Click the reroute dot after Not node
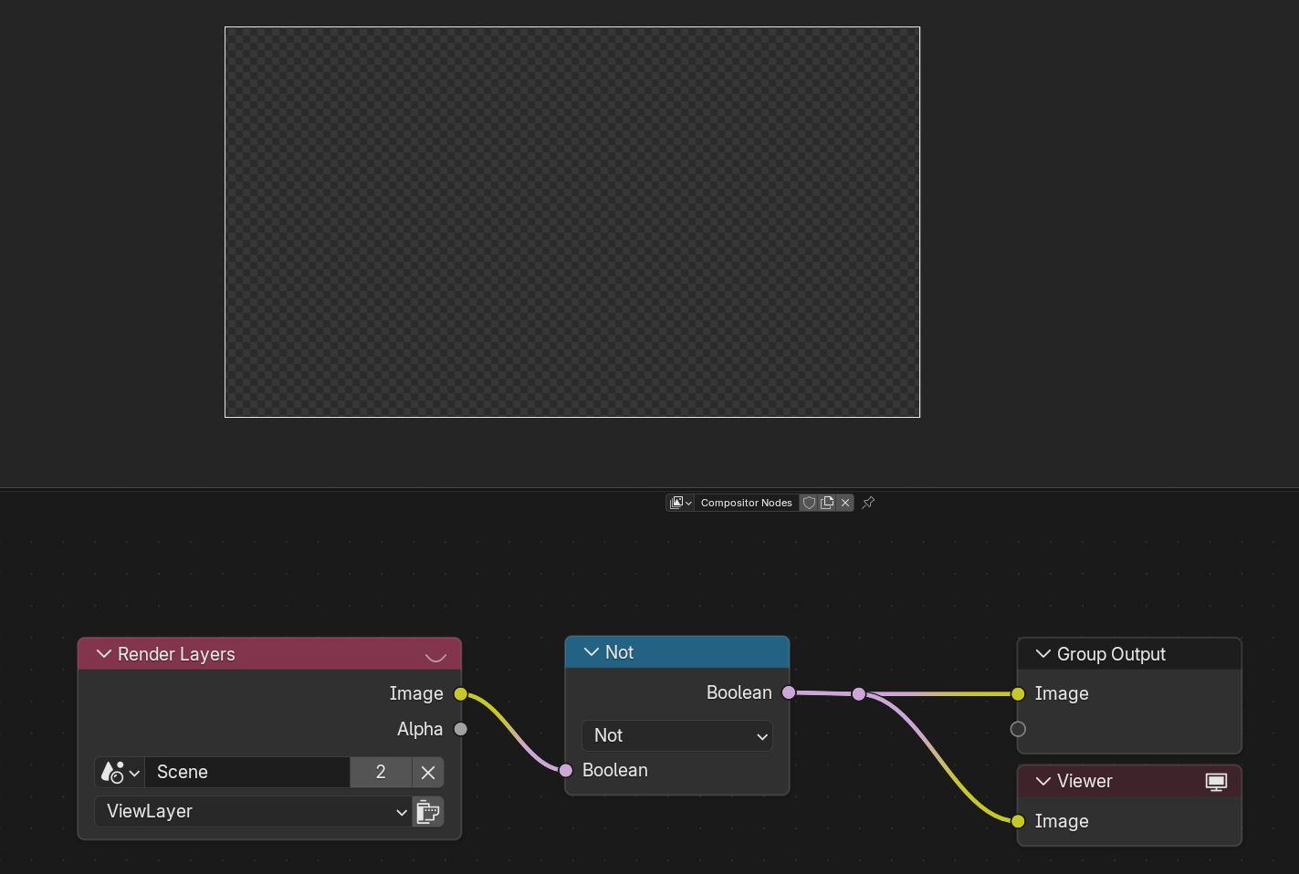 coord(859,694)
